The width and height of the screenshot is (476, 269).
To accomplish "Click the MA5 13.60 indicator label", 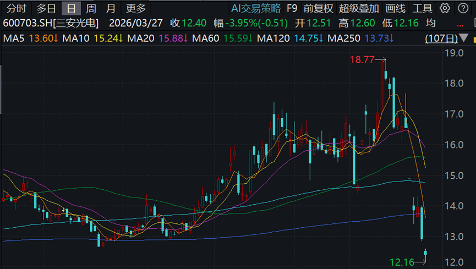I will [30, 39].
